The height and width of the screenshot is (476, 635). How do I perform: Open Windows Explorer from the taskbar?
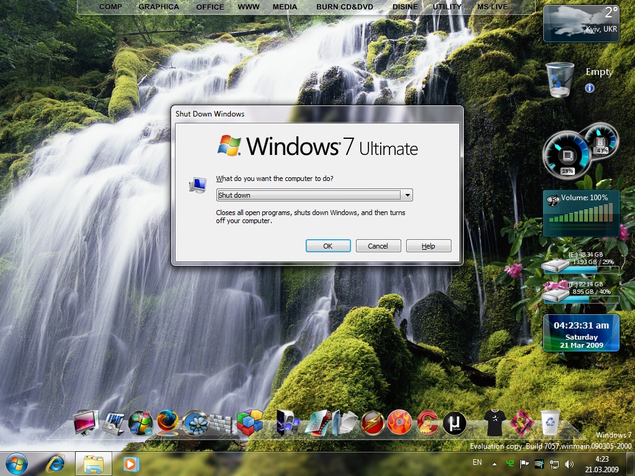[93, 464]
